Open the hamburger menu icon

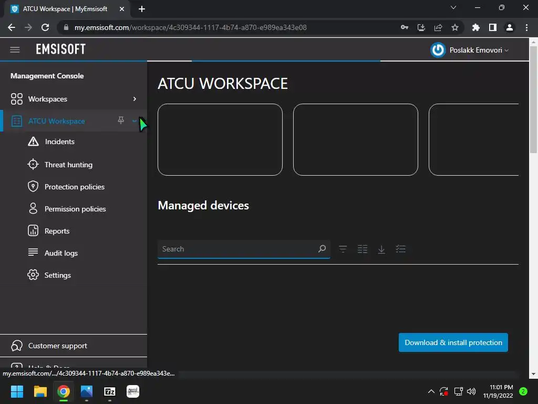tap(15, 49)
